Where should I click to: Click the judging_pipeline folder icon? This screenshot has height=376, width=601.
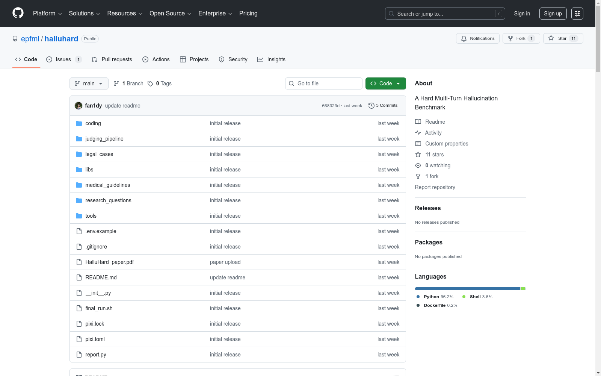pyautogui.click(x=79, y=139)
